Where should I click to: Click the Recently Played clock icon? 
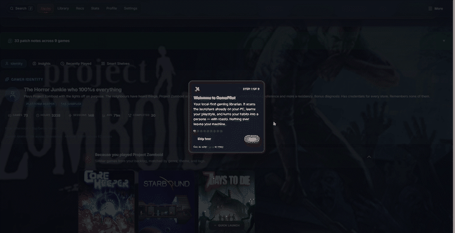point(62,64)
